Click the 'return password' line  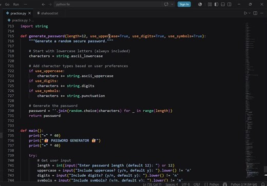[45, 116]
